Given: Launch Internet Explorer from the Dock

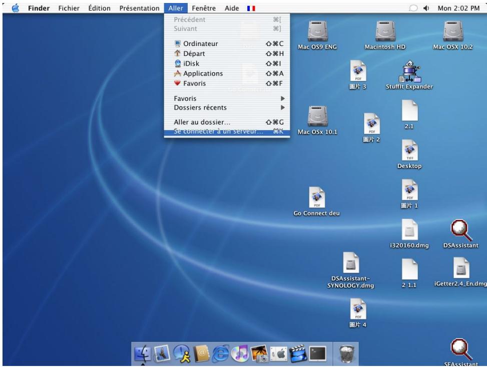Looking at the screenshot, I should pos(221,353).
